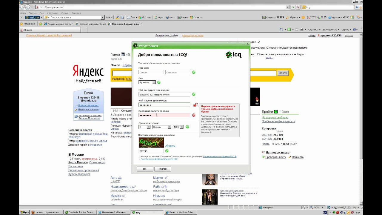This screenshot has height=215, width=382.
Task: Click the IE address bar URL field
Action: point(162,7)
